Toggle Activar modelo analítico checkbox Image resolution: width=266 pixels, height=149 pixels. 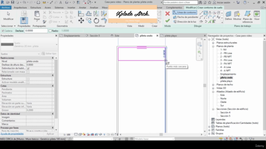pos(28,82)
